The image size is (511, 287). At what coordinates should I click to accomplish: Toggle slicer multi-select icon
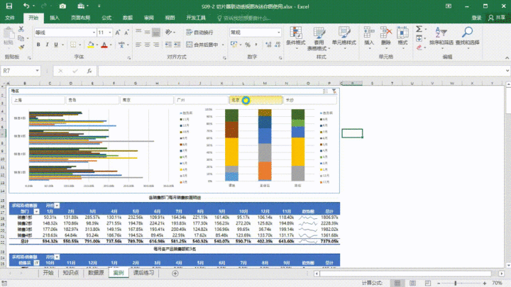(325, 91)
